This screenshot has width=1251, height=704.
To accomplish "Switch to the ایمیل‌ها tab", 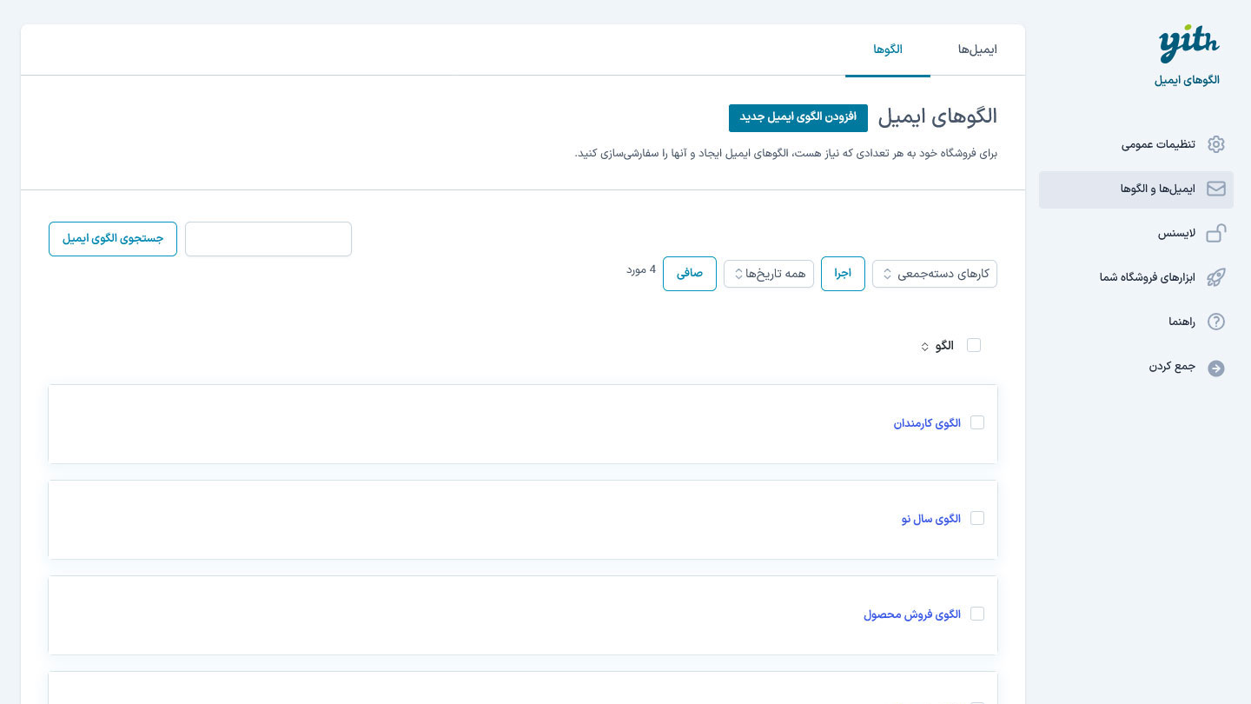I will click(x=977, y=50).
